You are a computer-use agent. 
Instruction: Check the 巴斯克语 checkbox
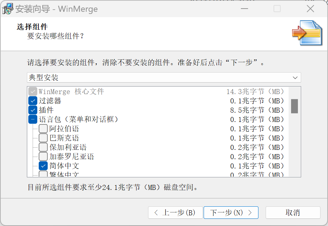[43, 138]
